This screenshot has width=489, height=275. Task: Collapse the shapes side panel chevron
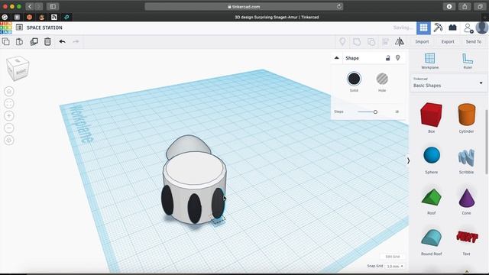pos(408,161)
